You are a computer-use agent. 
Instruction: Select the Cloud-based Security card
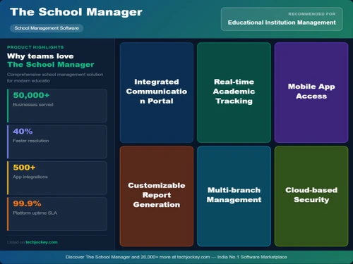(x=311, y=196)
